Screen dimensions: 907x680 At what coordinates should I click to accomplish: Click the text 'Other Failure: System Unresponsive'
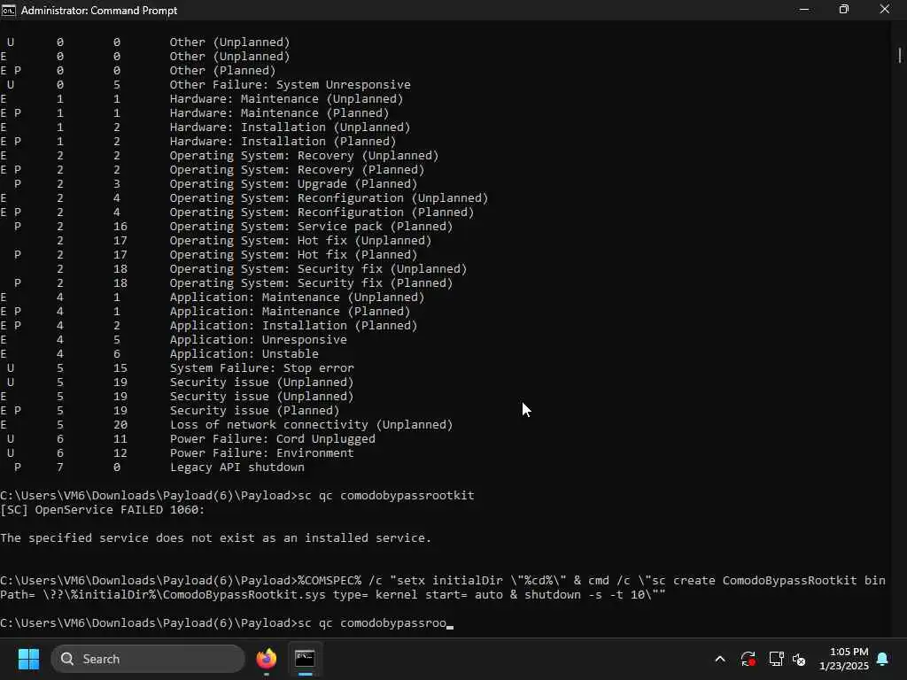pos(290,84)
